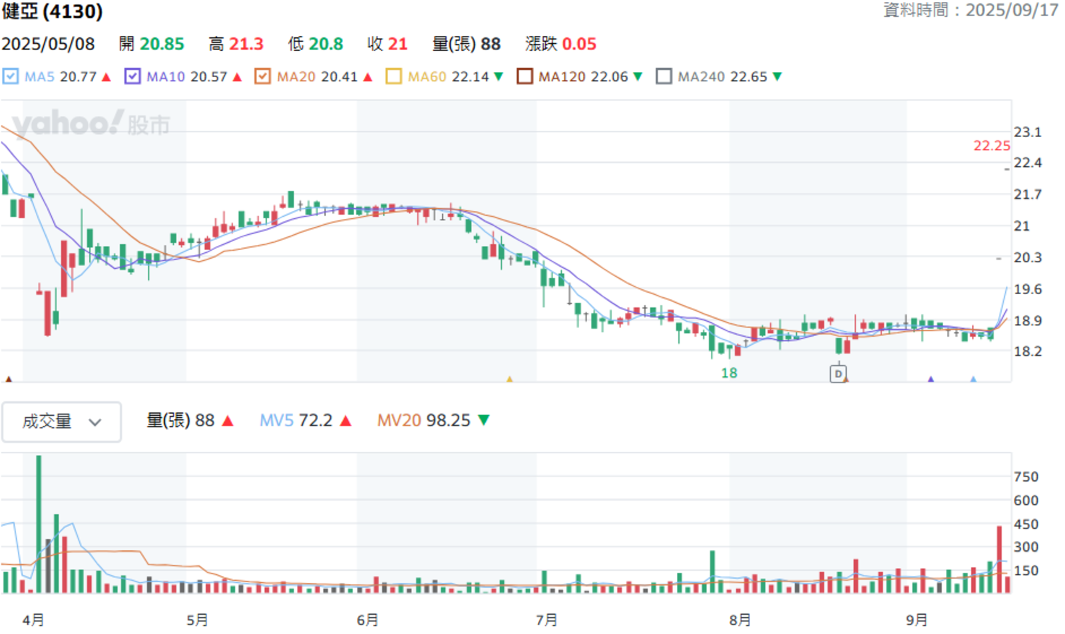Click the D dividend marker icon
This screenshot has height=634, width=1065.
click(838, 374)
